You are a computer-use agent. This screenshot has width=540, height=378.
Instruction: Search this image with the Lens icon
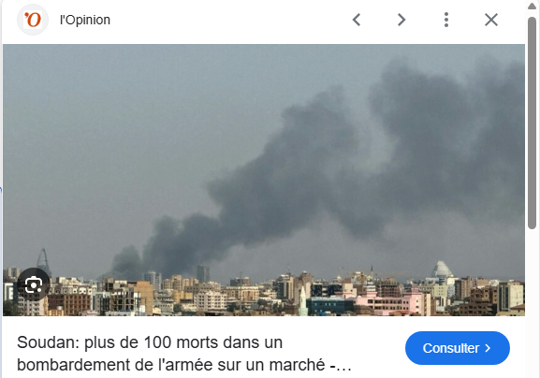[x=34, y=284]
